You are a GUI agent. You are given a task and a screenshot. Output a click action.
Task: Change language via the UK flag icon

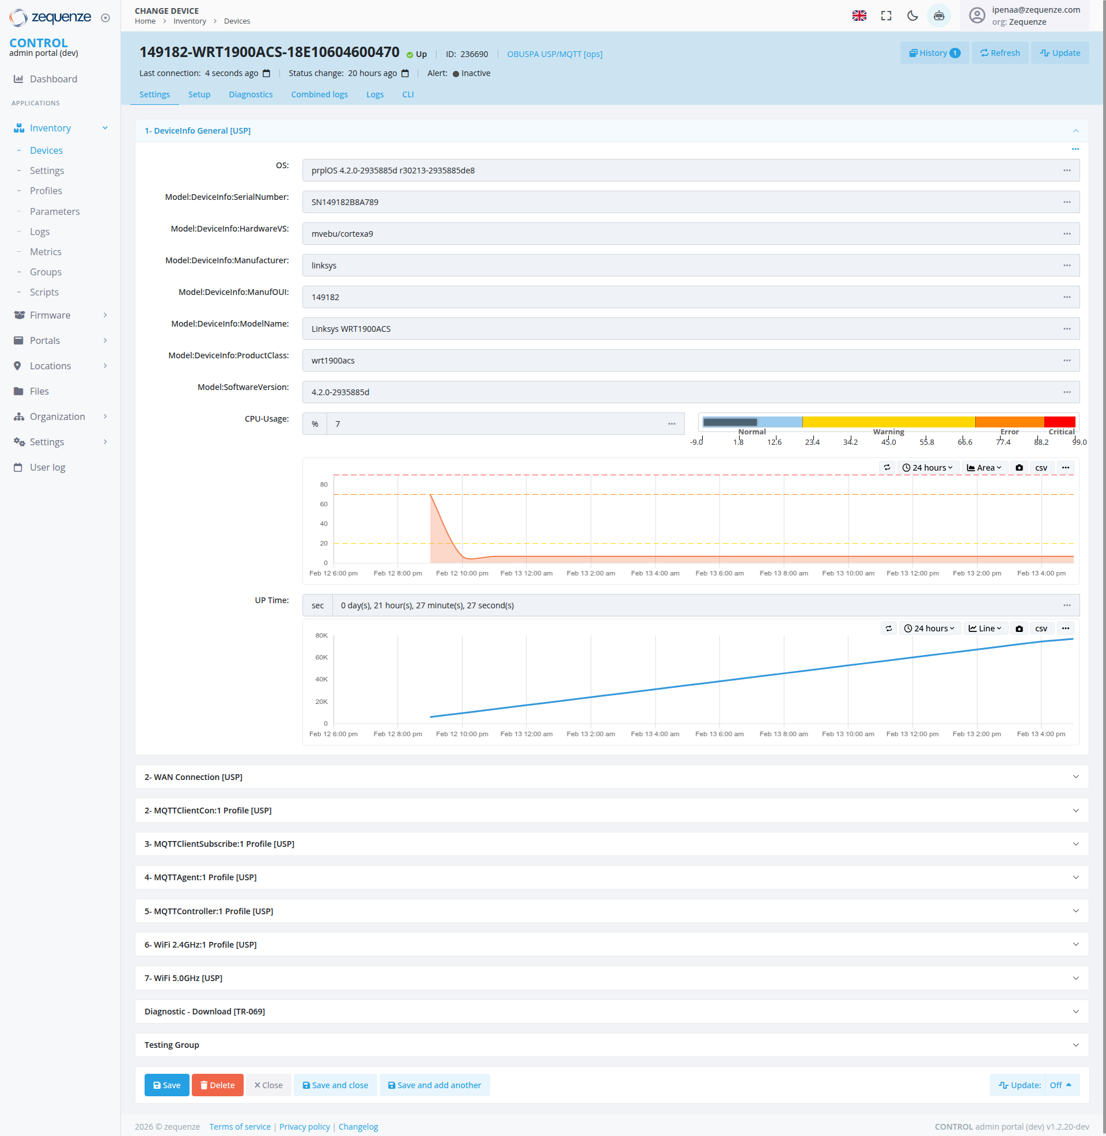coord(858,16)
